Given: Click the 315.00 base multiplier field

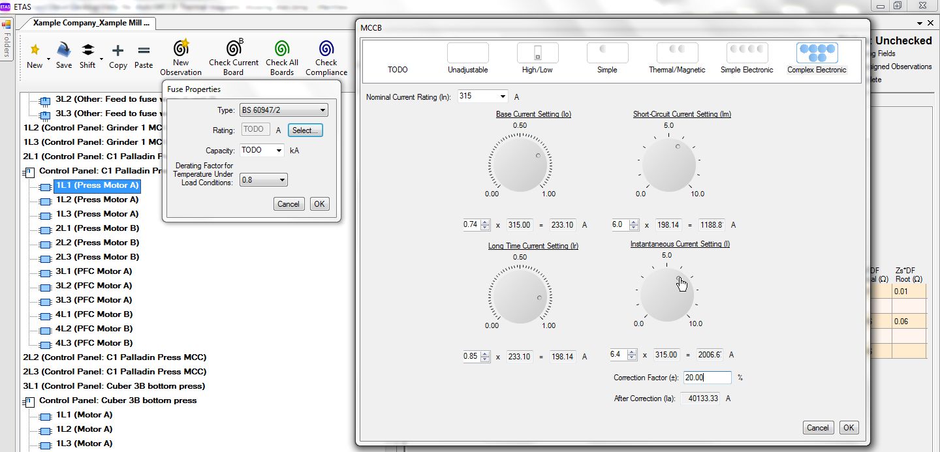Looking at the screenshot, I should tap(519, 224).
